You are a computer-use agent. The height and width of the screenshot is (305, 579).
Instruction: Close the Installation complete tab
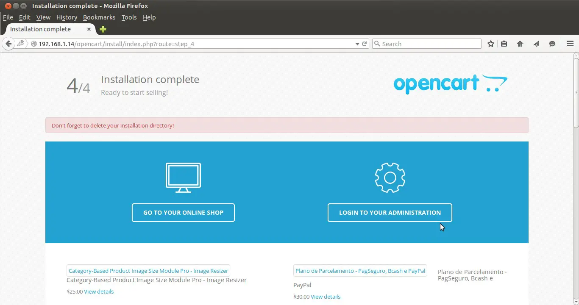(89, 29)
